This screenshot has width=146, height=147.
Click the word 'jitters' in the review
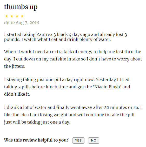pyautogui.click(x=18, y=66)
